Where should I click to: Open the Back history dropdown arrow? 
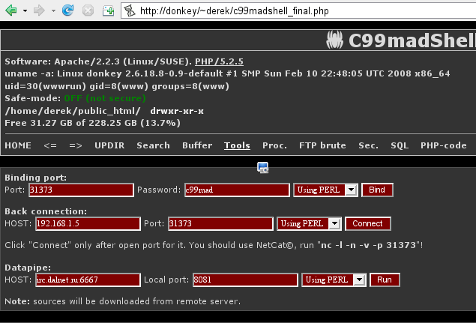click(25, 11)
